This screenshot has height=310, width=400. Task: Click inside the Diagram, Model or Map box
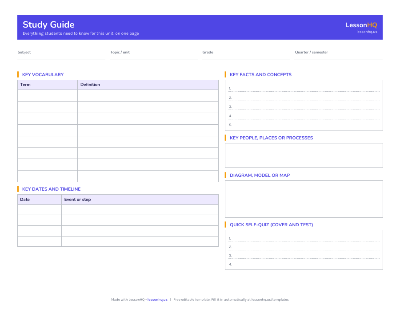(304, 199)
